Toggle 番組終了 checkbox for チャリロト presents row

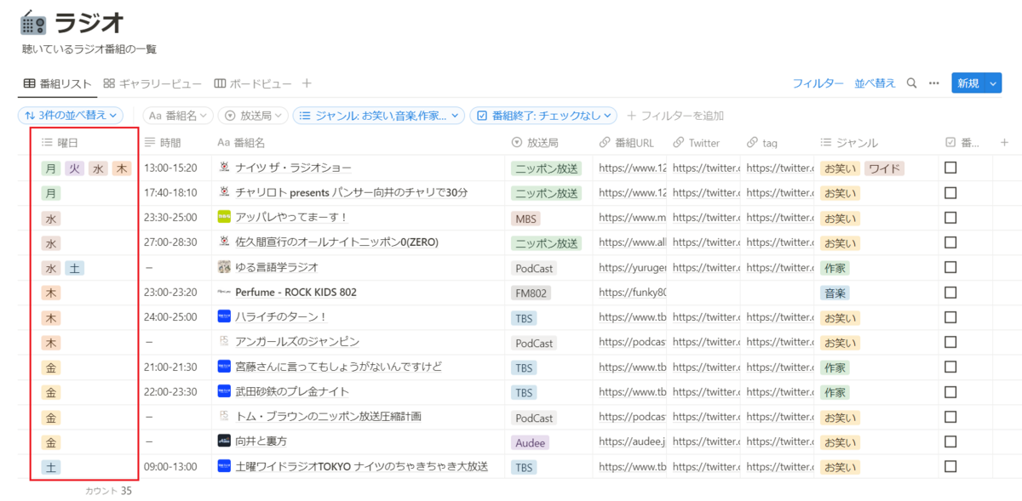tap(950, 193)
